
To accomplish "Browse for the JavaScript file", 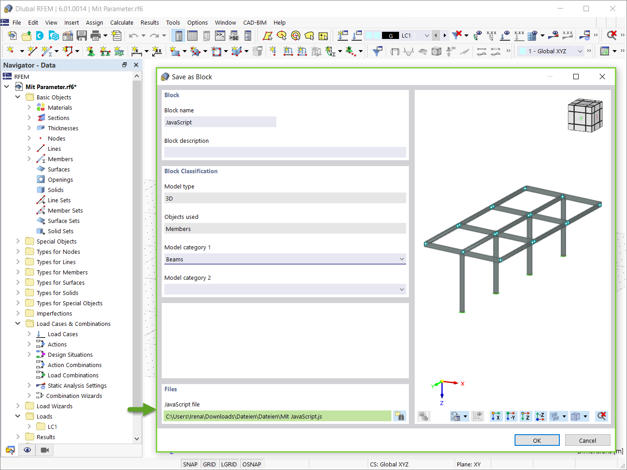I will (399, 416).
